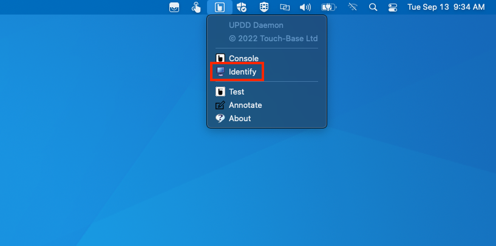Open the battery charging status icon
Viewport: 496px width, 246px height.
tap(328, 7)
